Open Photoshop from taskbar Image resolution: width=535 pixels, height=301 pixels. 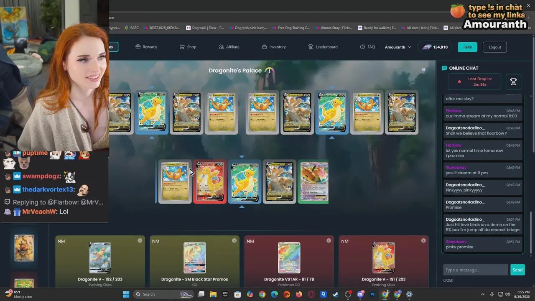point(372,294)
